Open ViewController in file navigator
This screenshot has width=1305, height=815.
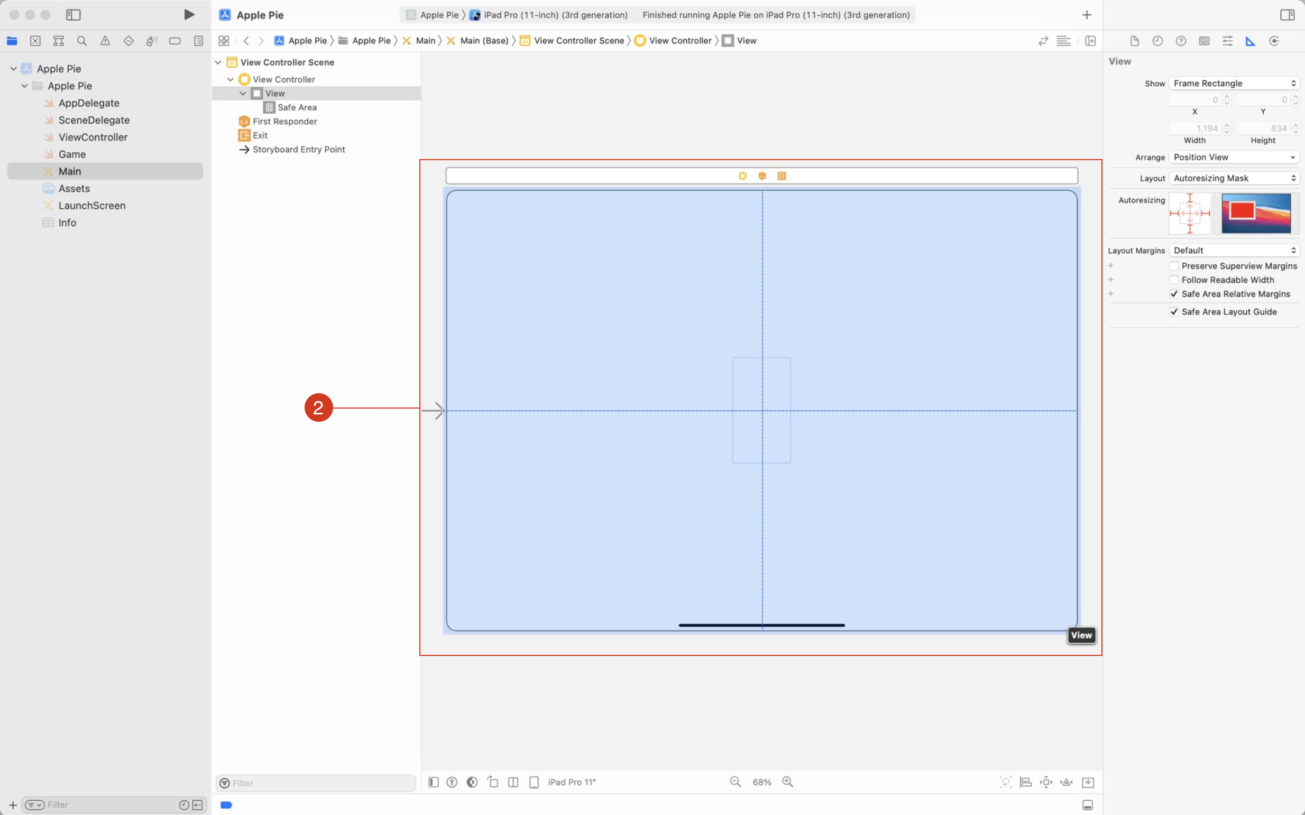tap(92, 137)
